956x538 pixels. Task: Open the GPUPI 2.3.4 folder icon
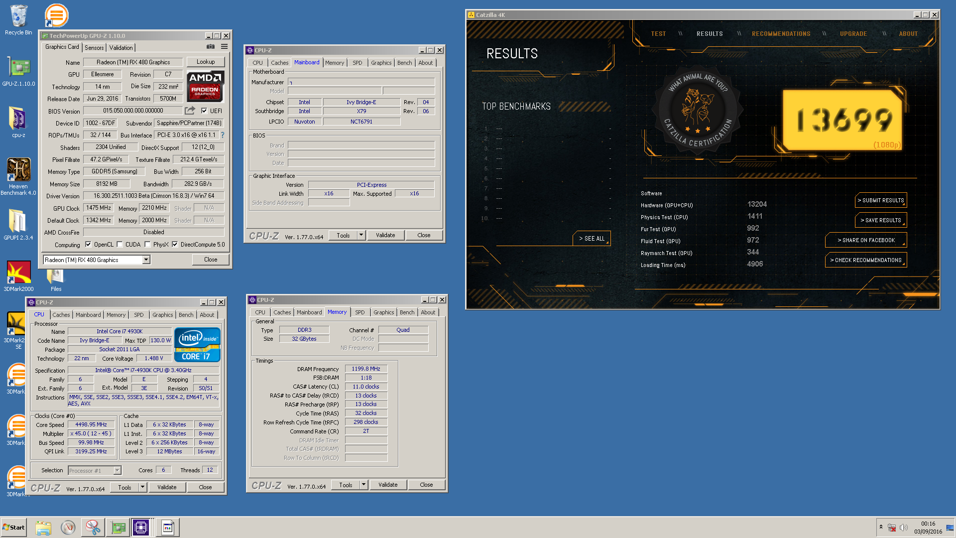(x=18, y=224)
